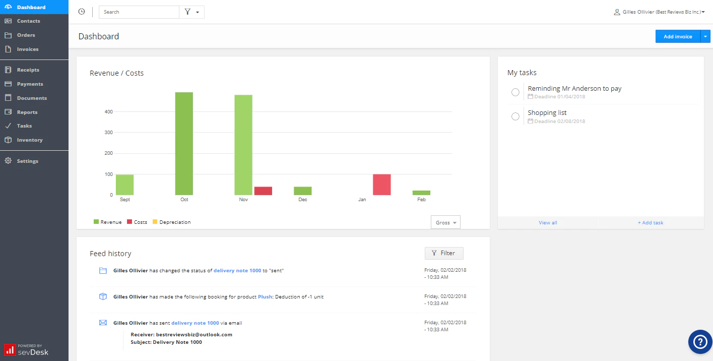Mark Reminding Mr Anderson task complete

(515, 92)
